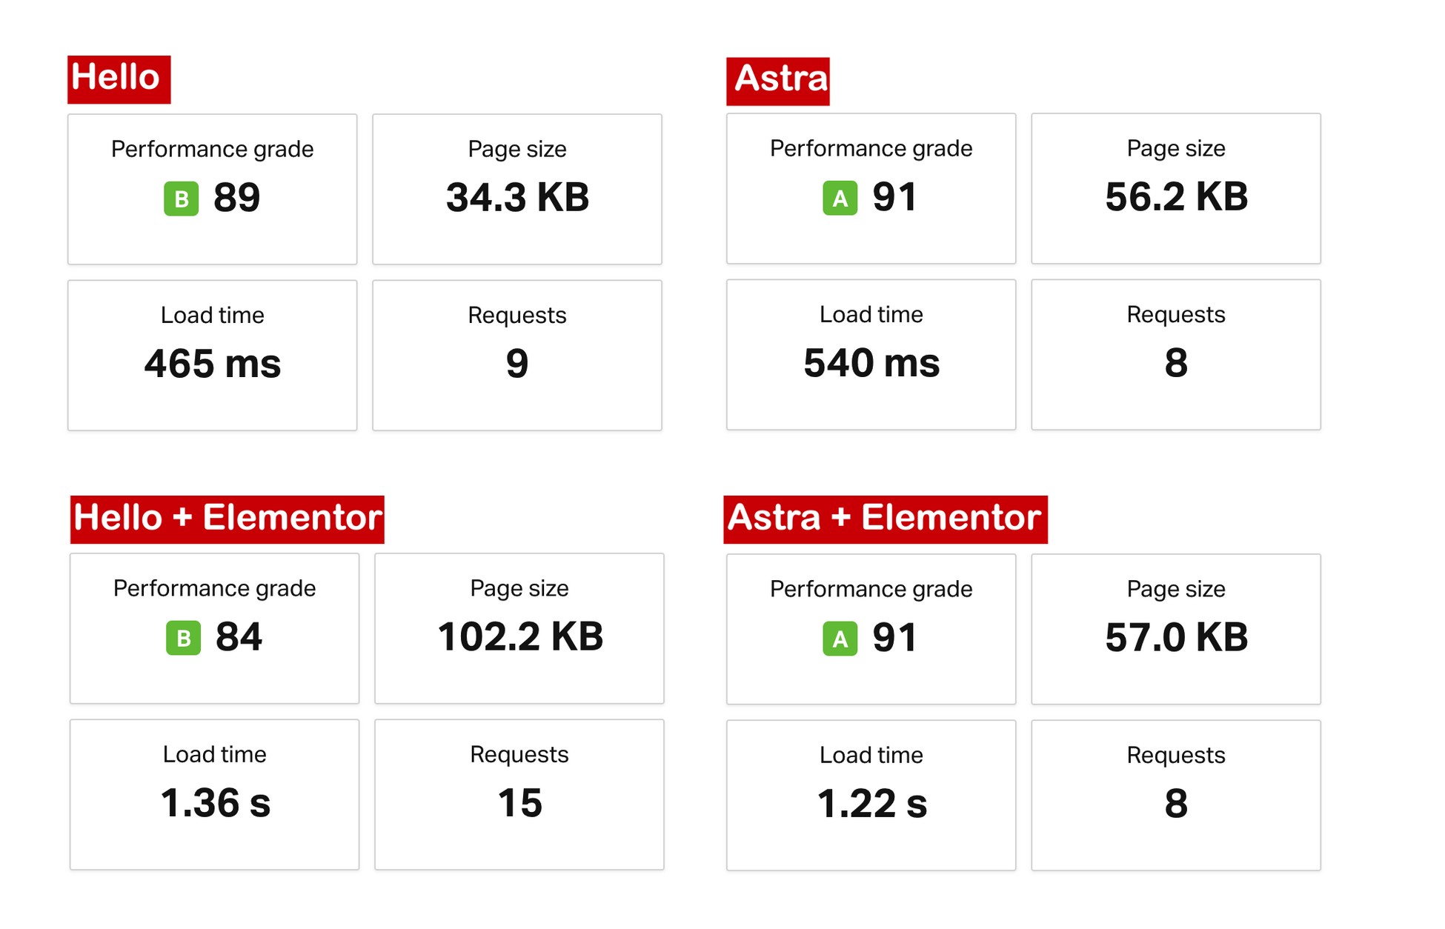Click the performance grade value 84

[239, 637]
